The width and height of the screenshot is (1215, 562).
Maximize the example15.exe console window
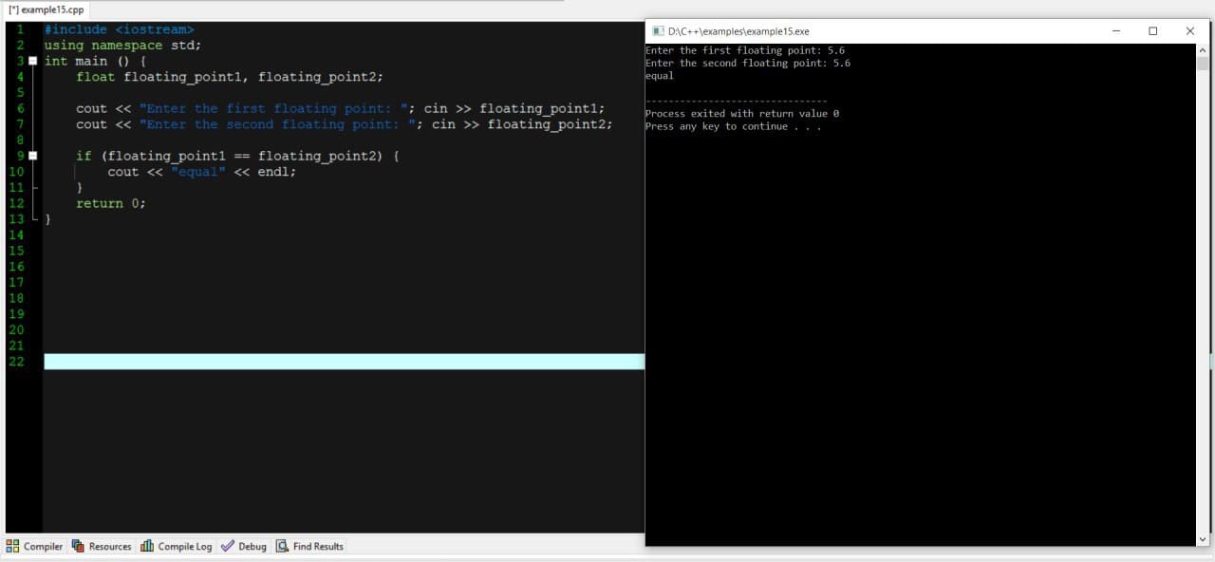pos(1152,31)
